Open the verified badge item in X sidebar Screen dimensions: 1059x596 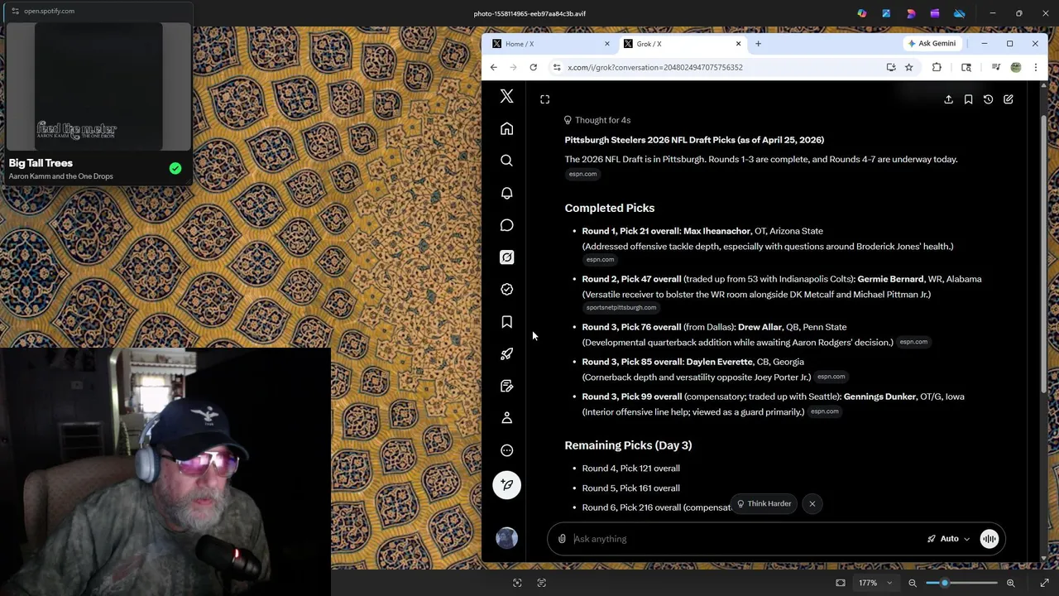click(x=506, y=289)
